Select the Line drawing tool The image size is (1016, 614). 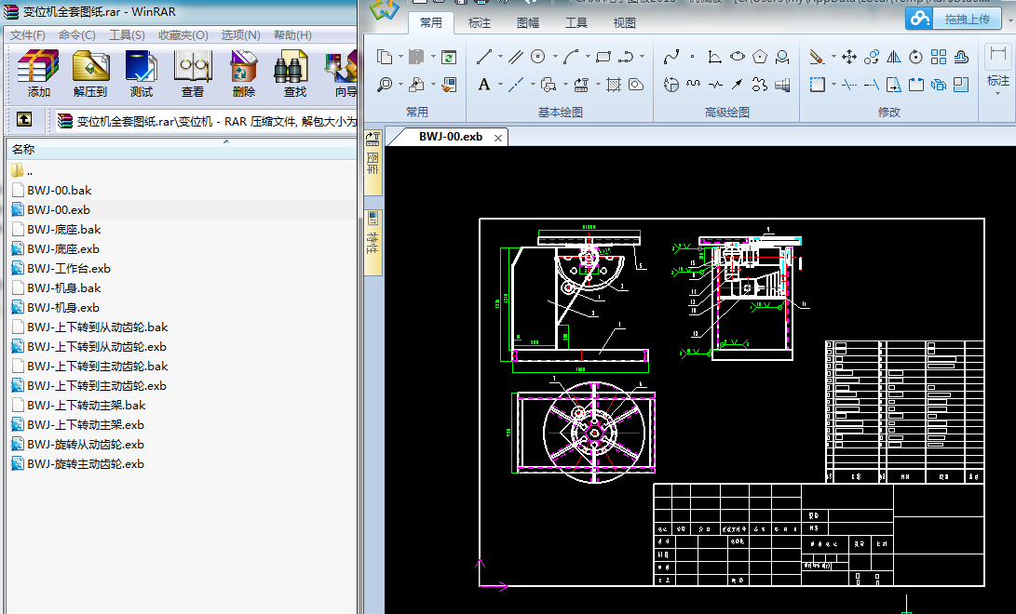pyautogui.click(x=484, y=57)
